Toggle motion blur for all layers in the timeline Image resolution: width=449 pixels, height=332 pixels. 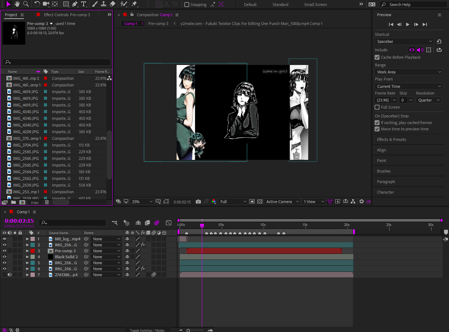(x=157, y=223)
